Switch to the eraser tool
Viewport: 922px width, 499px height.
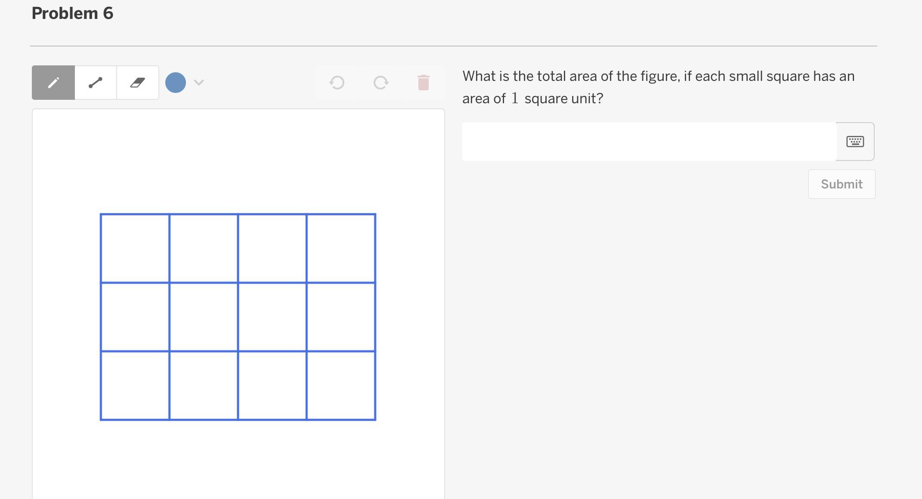[138, 83]
